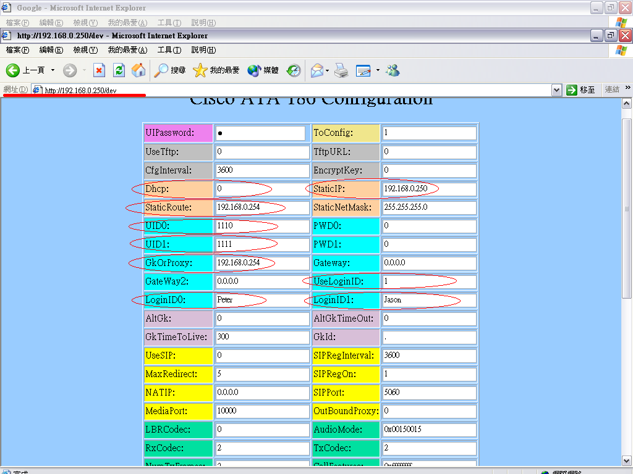The height and width of the screenshot is (474, 633).
Task: Refresh the page using the green arrows icon
Action: (119, 70)
